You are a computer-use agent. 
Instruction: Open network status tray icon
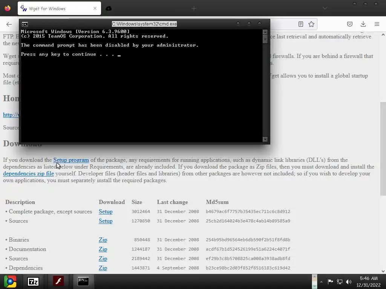coord(340,281)
